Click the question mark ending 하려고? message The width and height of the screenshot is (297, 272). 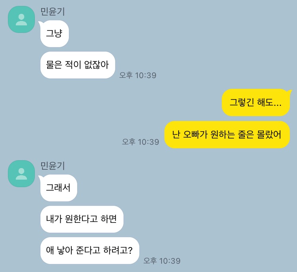(x=130, y=250)
